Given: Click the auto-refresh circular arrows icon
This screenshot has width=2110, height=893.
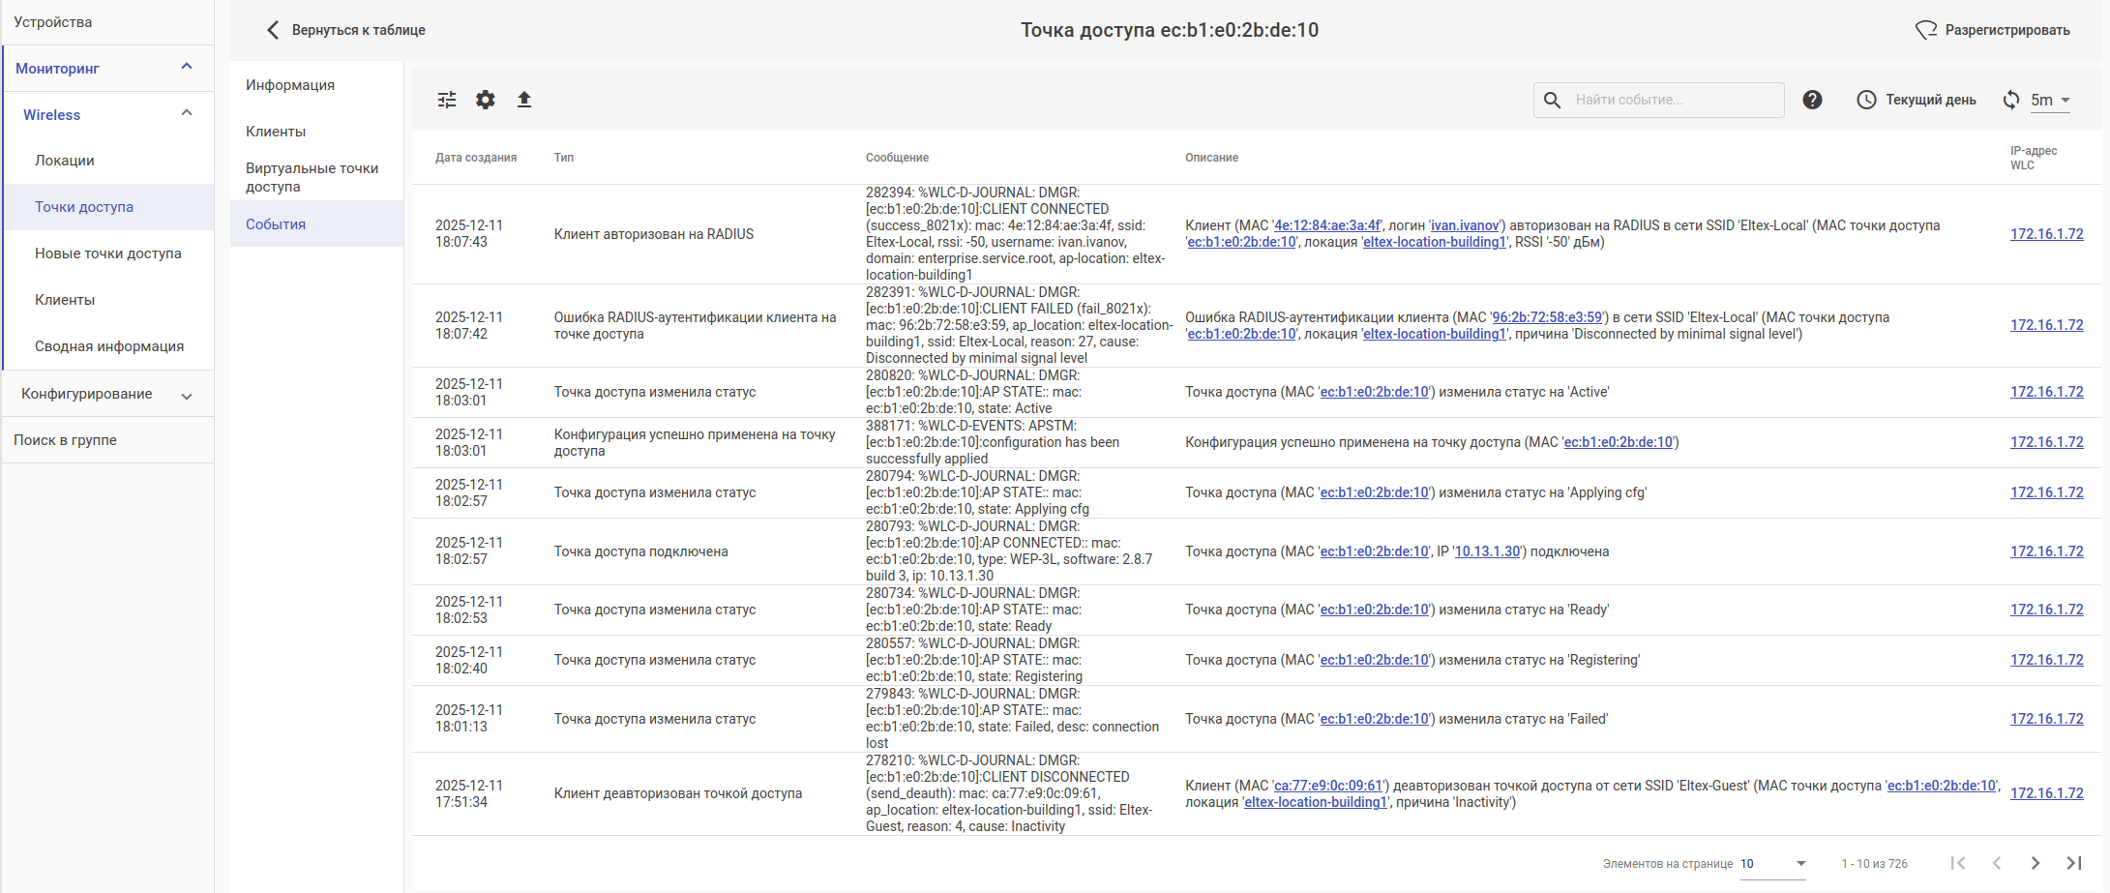Looking at the screenshot, I should click(x=2011, y=100).
